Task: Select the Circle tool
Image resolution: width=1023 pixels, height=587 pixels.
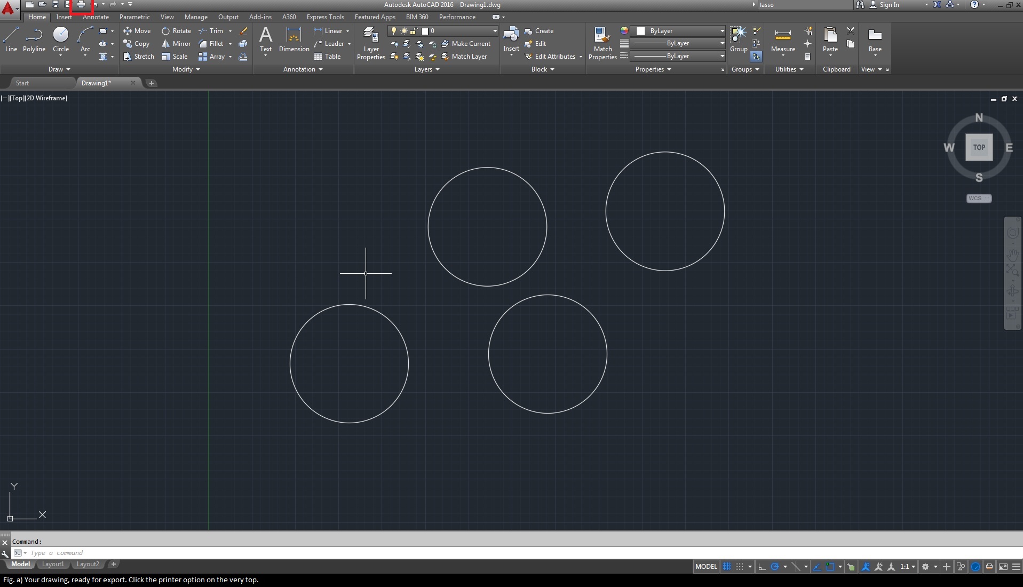Action: coord(60,38)
